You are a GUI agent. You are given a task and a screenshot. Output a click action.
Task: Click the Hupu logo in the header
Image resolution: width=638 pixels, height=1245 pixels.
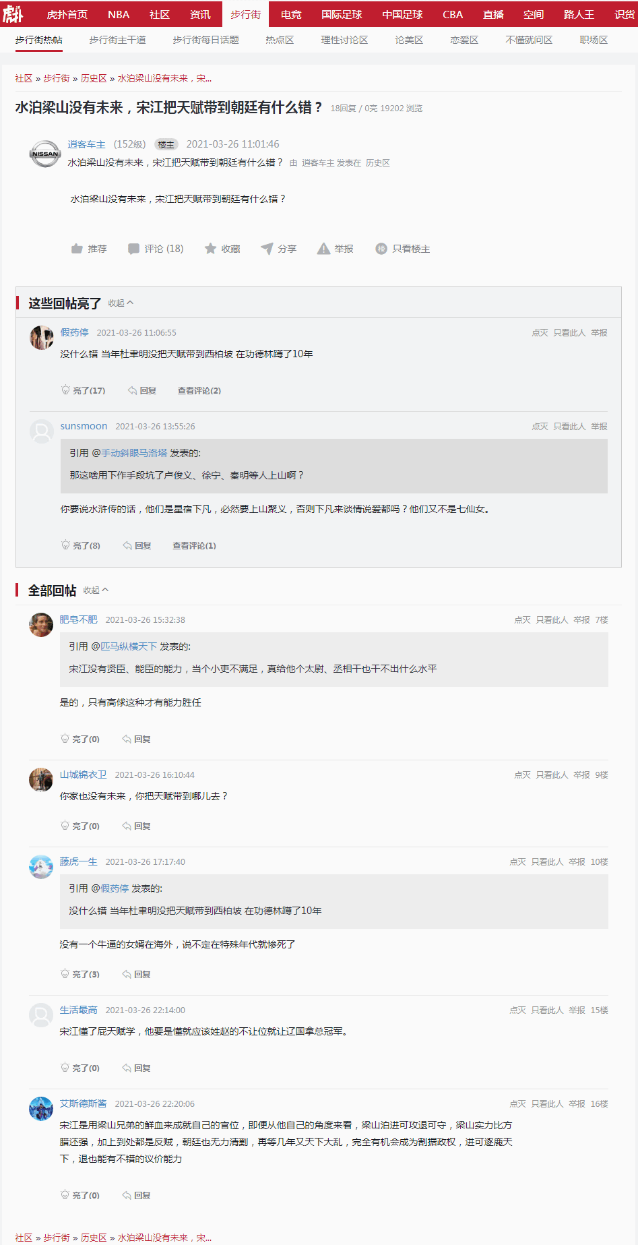tap(13, 13)
